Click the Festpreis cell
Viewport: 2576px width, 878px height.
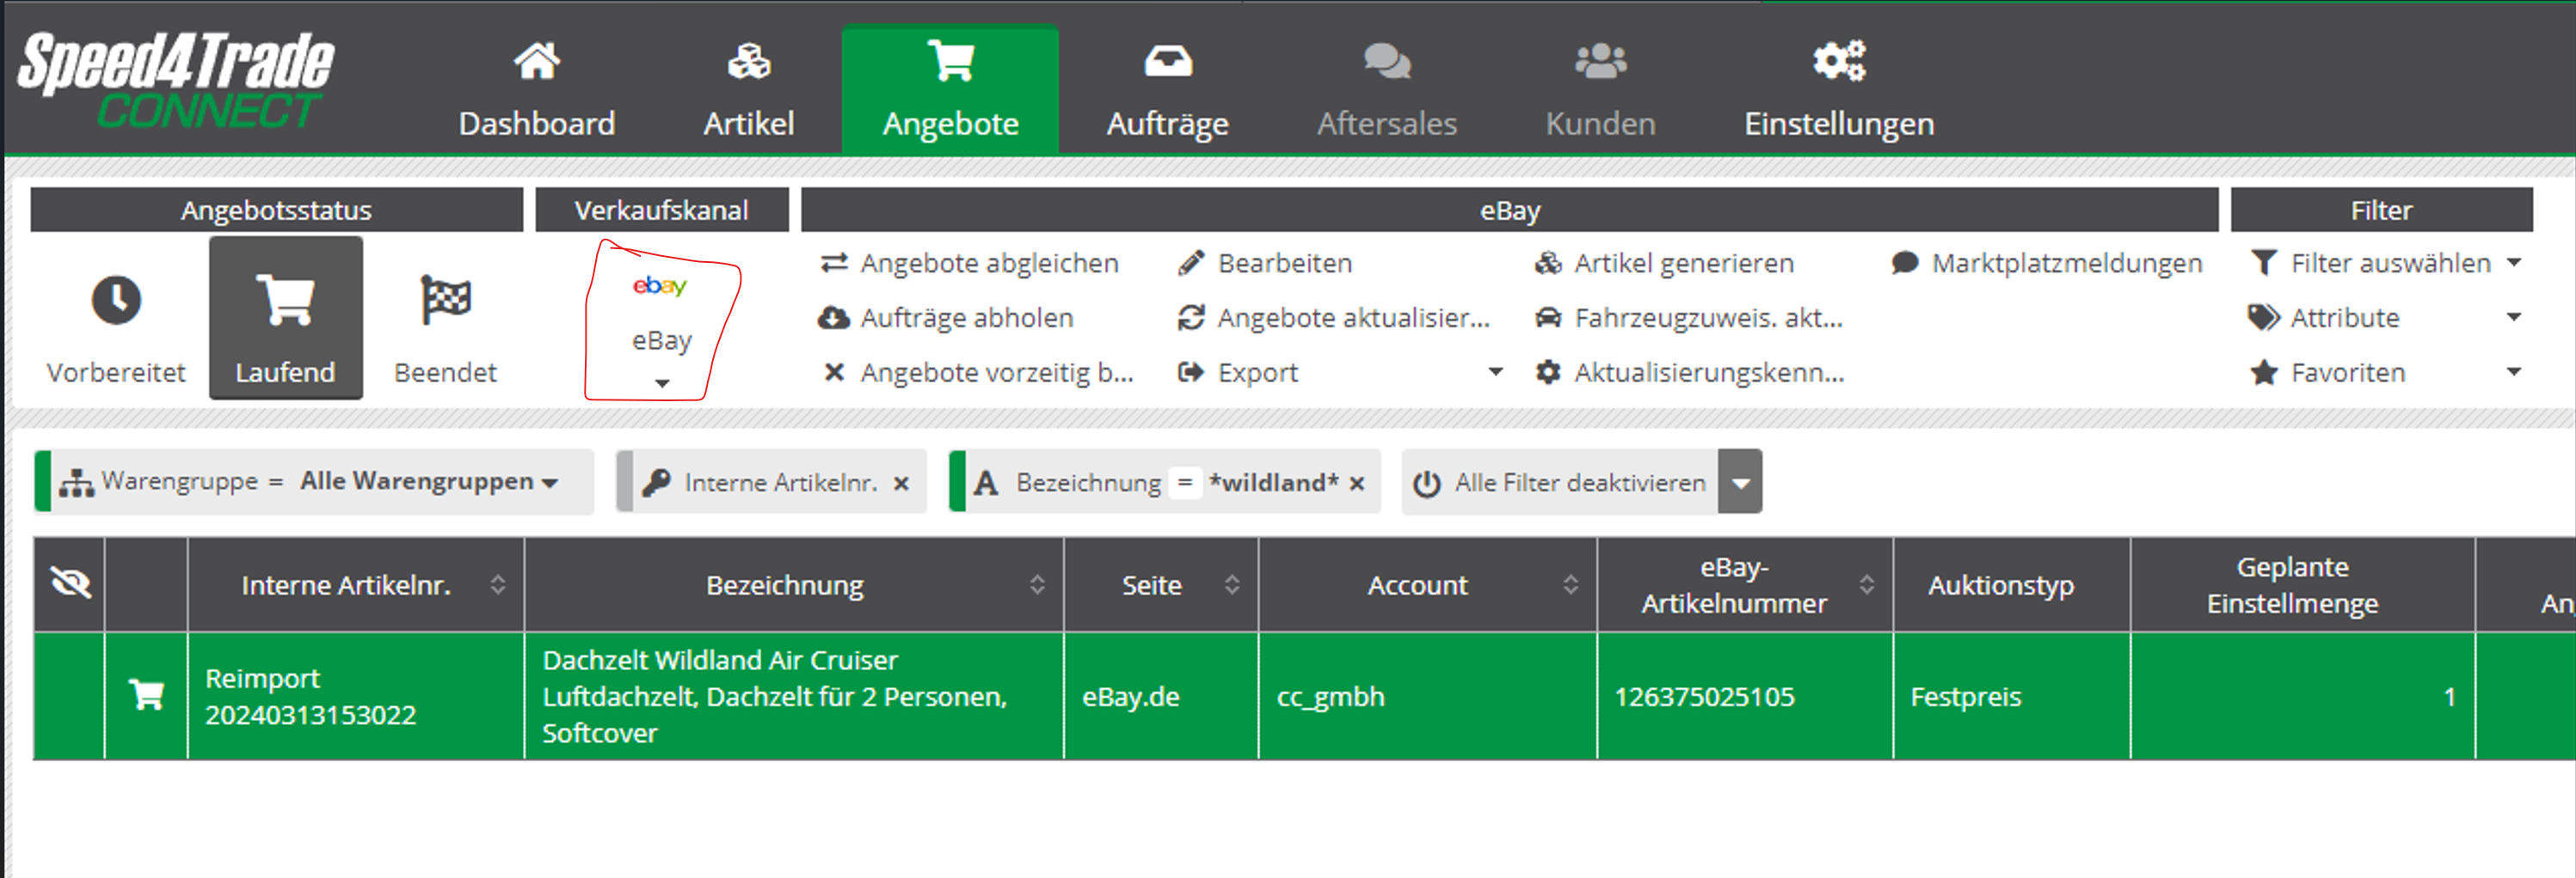(2011, 696)
